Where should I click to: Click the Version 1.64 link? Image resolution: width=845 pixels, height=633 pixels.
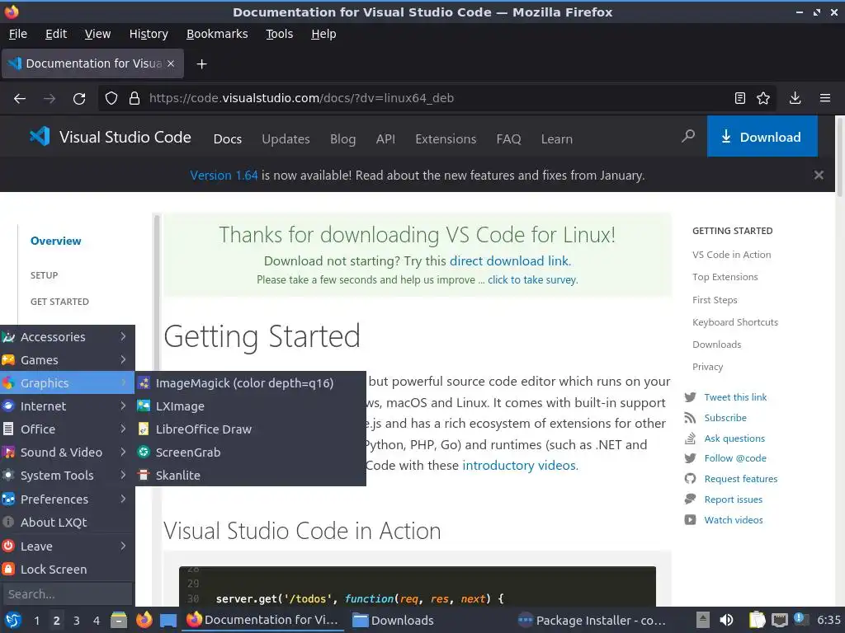[x=224, y=176]
